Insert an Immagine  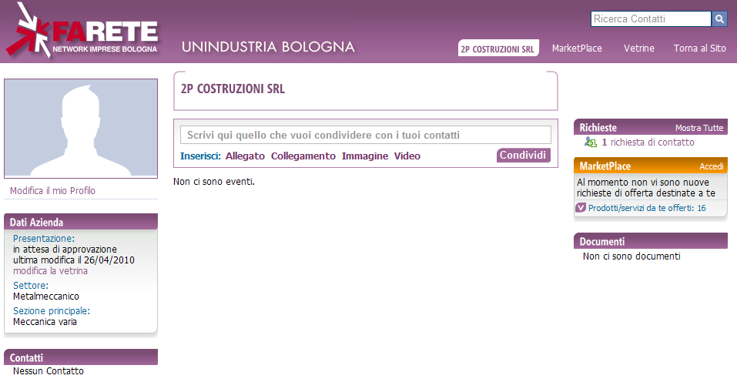(365, 156)
